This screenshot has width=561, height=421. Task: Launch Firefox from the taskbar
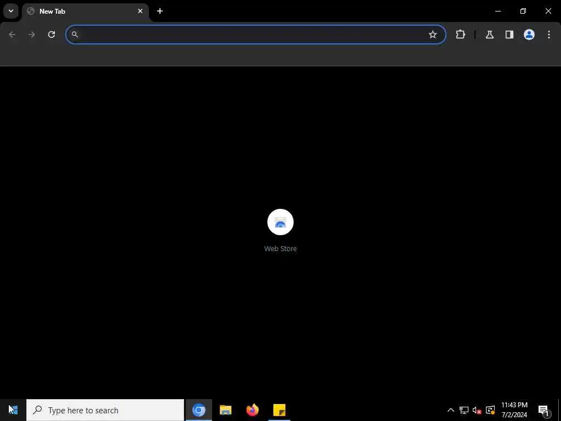tap(252, 410)
